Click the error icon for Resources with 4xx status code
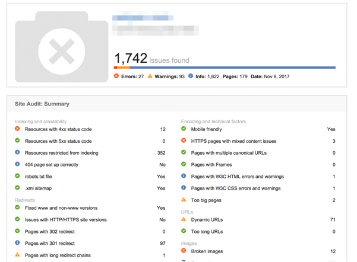Viewport: 357px width, 262px height. click(17, 129)
